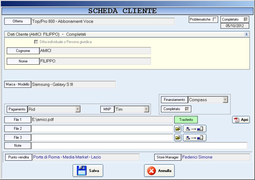Open the PDF with the Apri button
Viewport: 255px width, 180px height.
tap(241, 120)
